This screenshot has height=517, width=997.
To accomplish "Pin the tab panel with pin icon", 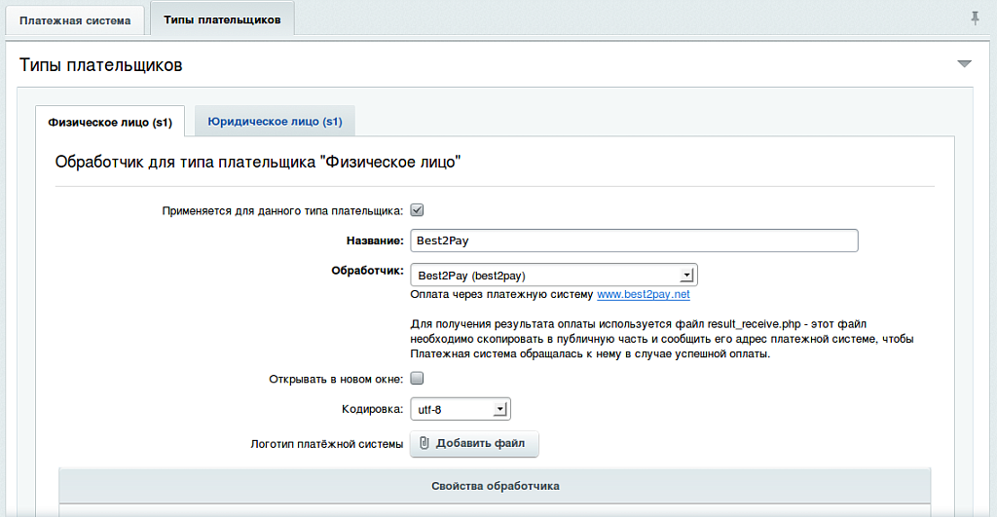I will pos(975,18).
